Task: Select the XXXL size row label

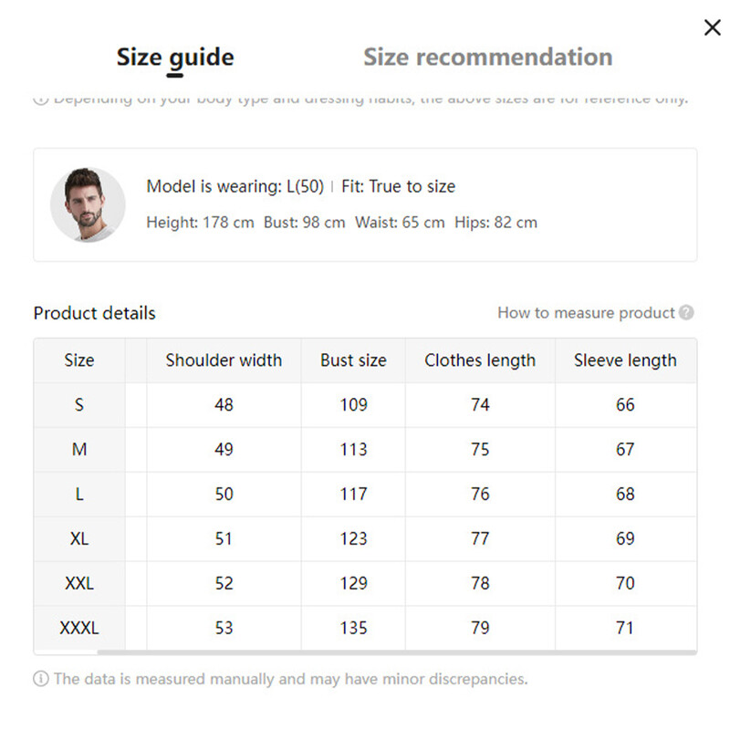Action: 79,628
